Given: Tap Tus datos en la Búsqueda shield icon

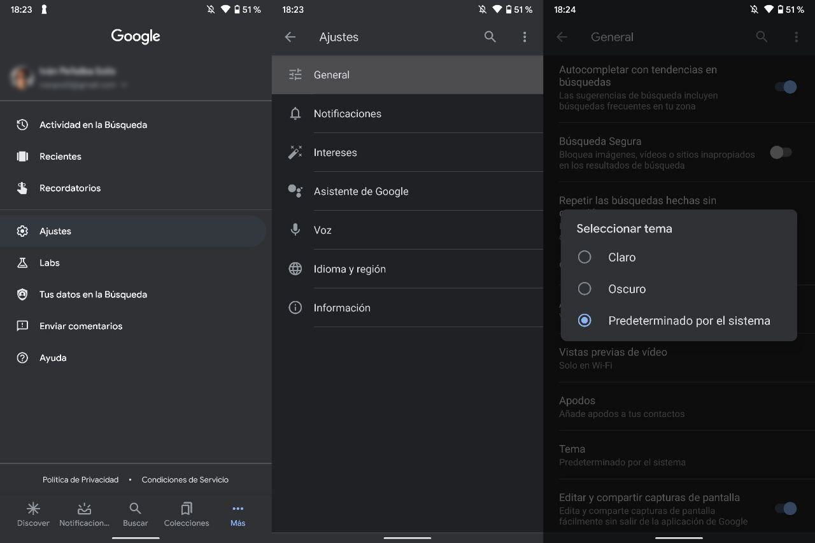Looking at the screenshot, I should click(x=22, y=294).
